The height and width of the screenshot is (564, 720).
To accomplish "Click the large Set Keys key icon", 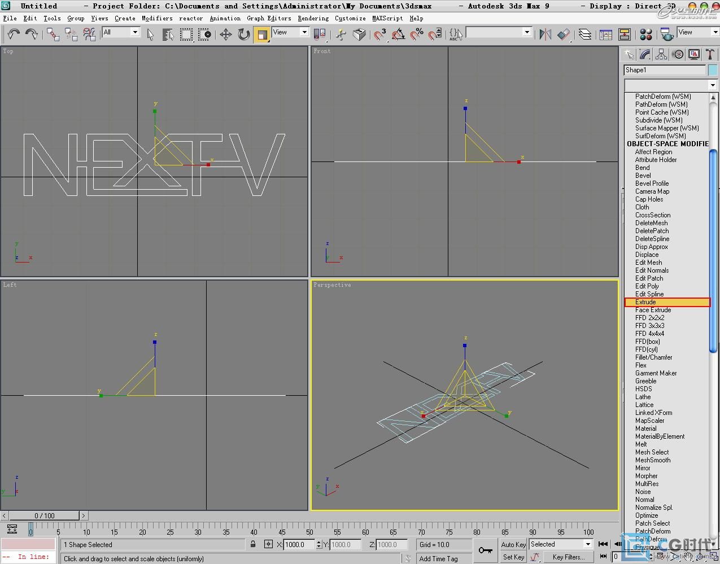I will [x=485, y=550].
